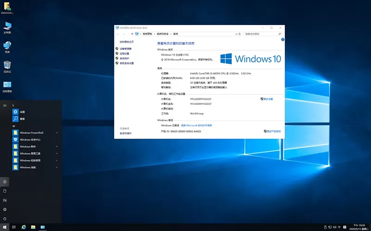Click the refresh button in address bar
371x231 pixels.
point(239,34)
